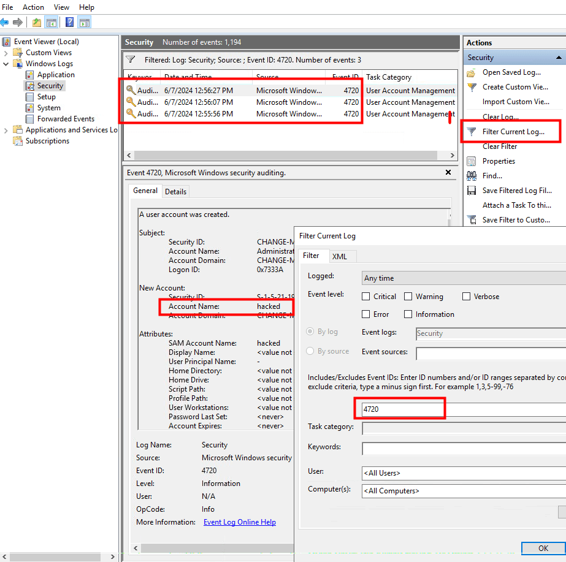Screen dimensions: 566x562
Task: Click the blue Help icon in toolbar
Action: click(x=69, y=23)
